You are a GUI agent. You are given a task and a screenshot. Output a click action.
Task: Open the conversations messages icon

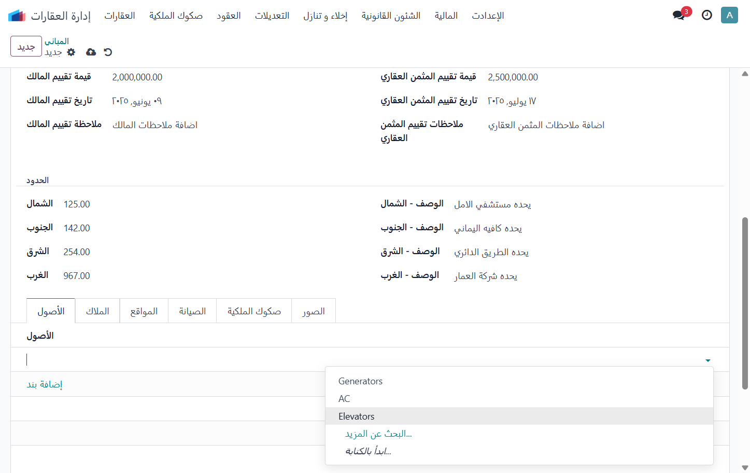(679, 15)
